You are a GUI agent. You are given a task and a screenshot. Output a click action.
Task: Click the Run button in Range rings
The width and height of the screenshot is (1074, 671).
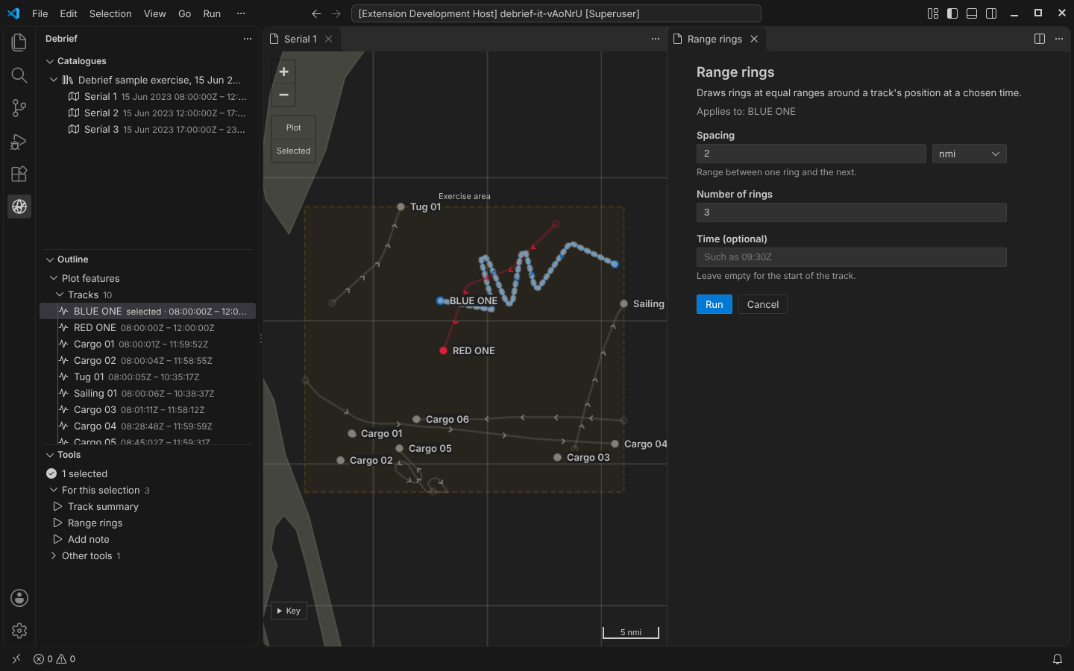pyautogui.click(x=714, y=304)
